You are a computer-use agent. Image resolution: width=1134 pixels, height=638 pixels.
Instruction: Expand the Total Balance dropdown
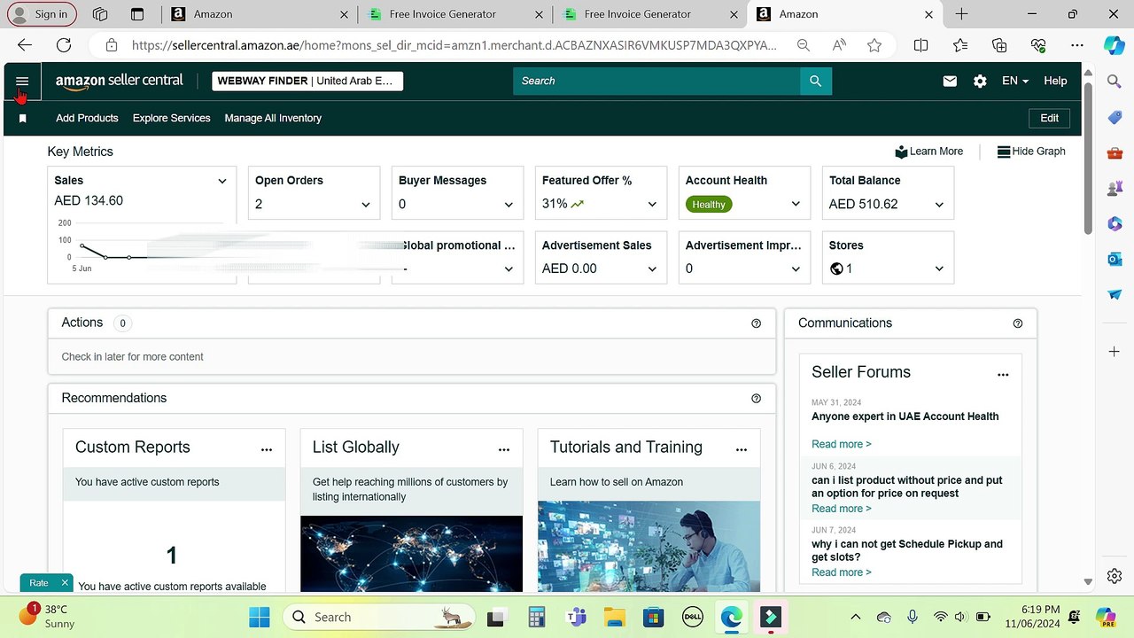939,205
